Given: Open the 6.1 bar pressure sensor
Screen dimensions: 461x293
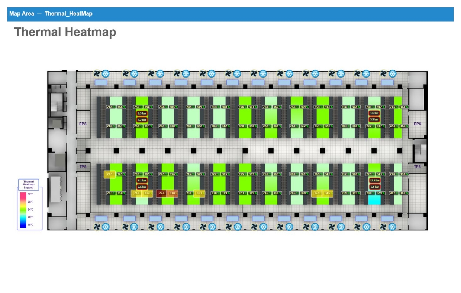Looking at the screenshot, I should (x=142, y=180).
